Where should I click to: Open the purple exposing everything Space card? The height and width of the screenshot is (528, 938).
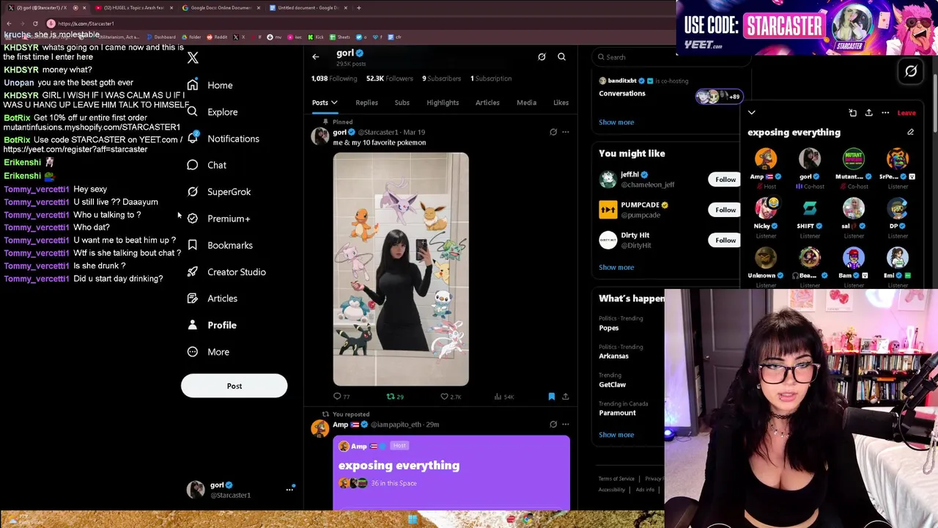pos(451,472)
